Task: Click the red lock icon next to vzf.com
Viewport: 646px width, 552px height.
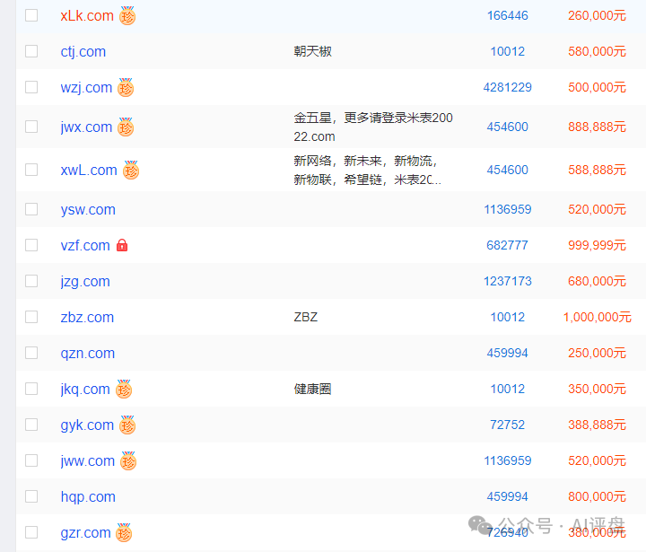Action: click(122, 245)
